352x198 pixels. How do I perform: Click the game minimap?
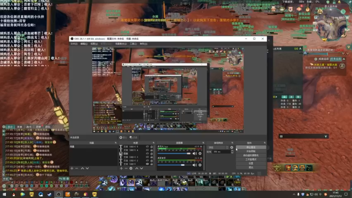click(332, 25)
